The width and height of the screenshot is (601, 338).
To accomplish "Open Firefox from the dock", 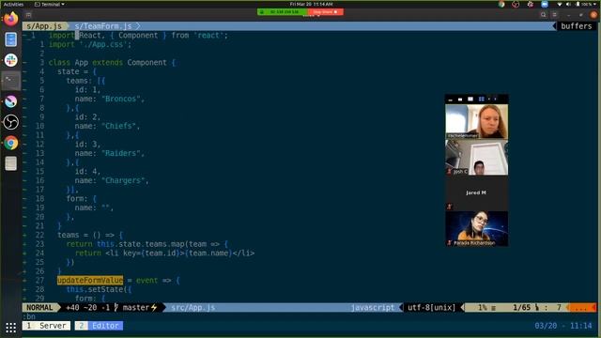I will 10,18.
